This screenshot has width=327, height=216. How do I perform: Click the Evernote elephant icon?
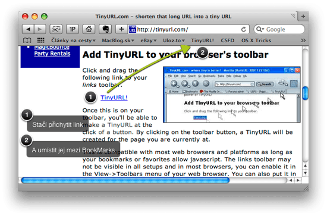[105, 29]
